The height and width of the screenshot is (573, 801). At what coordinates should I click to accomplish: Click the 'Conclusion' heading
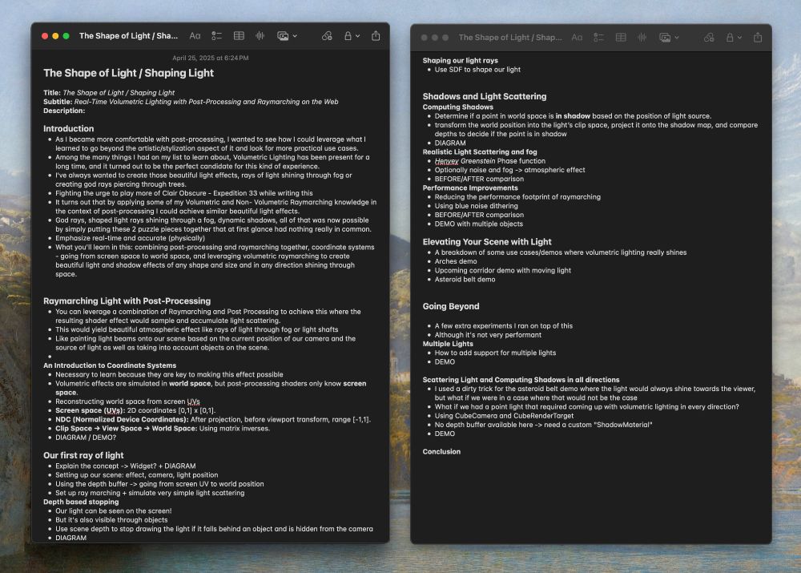441,452
